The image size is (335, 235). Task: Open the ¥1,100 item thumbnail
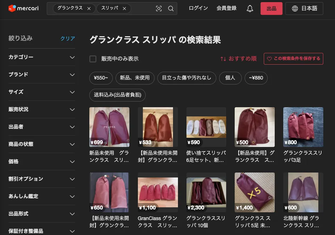158,192
